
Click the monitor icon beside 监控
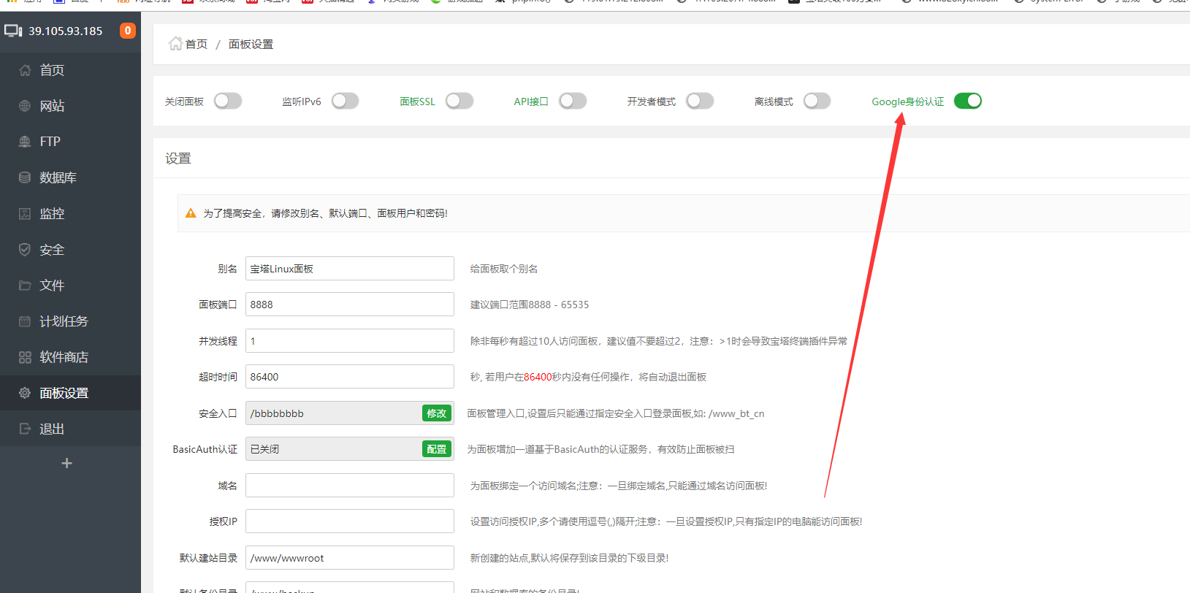click(x=25, y=213)
